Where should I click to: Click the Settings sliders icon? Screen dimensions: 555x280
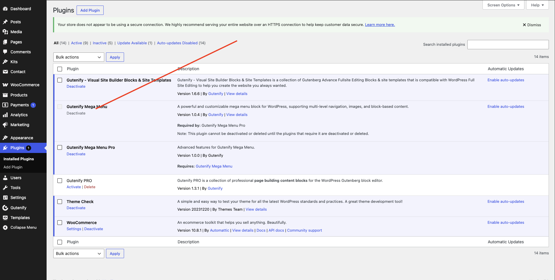[5, 198]
